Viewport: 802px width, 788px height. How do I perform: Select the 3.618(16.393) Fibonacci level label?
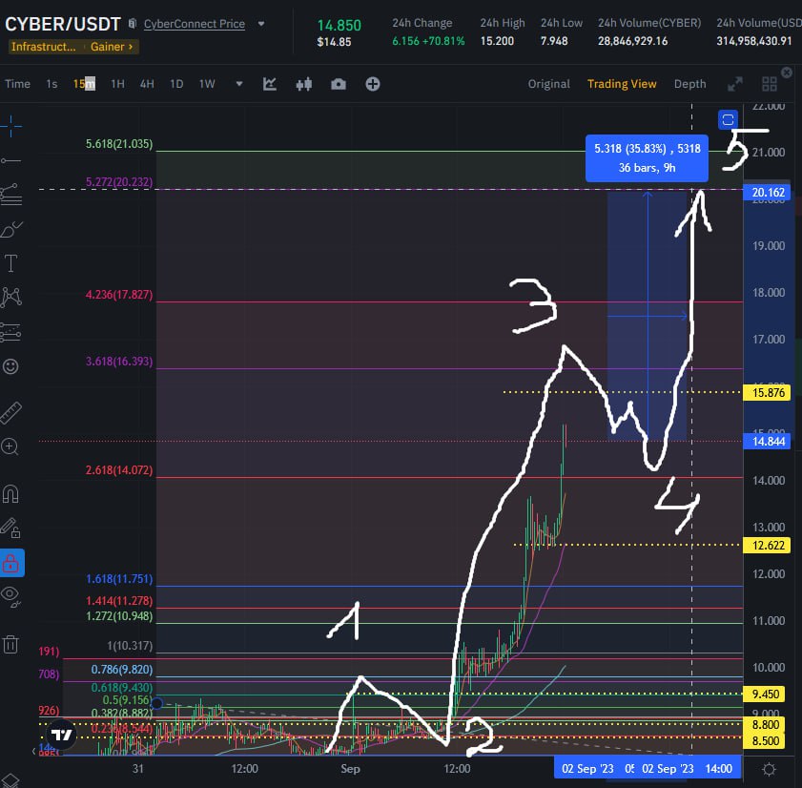(119, 362)
